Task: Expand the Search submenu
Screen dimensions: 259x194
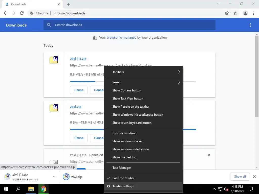Action: tap(143, 82)
